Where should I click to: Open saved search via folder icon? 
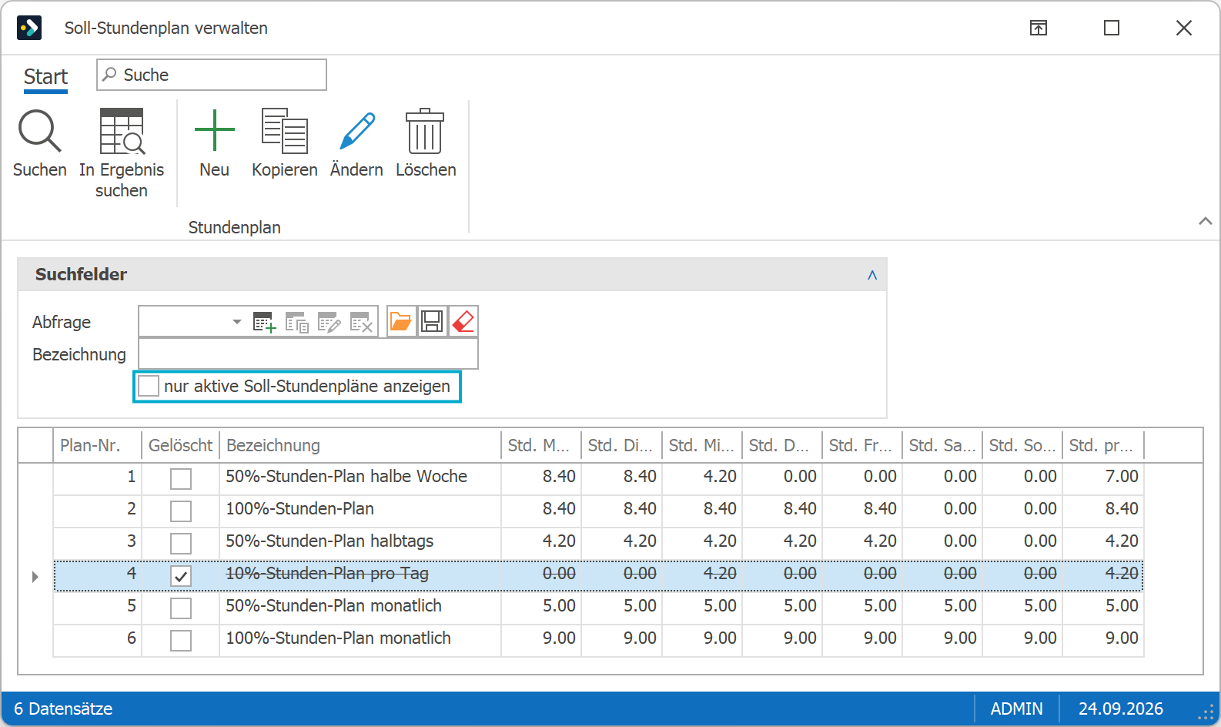pos(400,321)
